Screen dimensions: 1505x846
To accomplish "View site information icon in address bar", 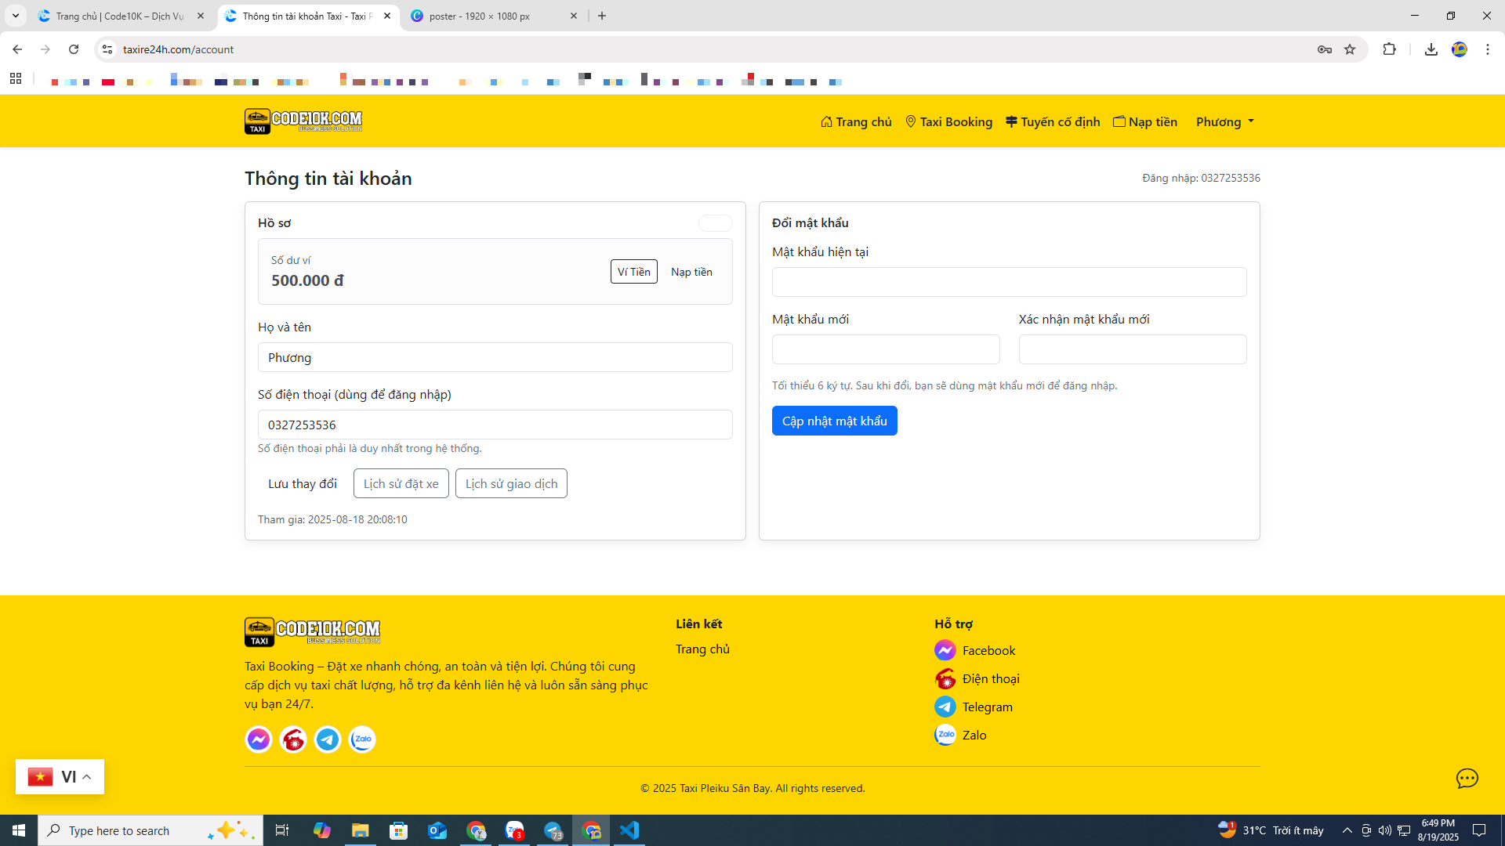I will point(107,49).
